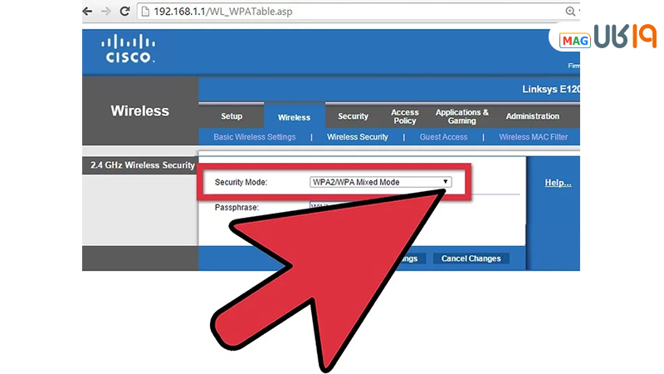
Task: Open Basic Wireless Settings sub-tab
Action: tap(254, 137)
